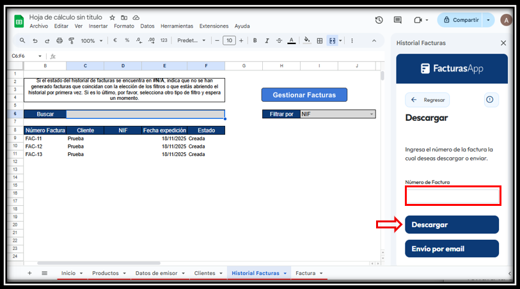Toggle strikethrough formatting

[279, 40]
